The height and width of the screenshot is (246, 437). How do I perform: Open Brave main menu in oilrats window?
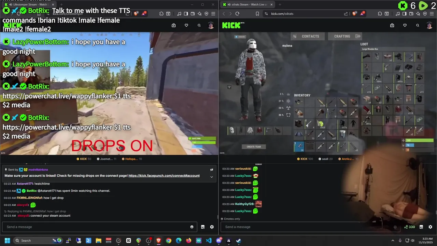click(432, 14)
